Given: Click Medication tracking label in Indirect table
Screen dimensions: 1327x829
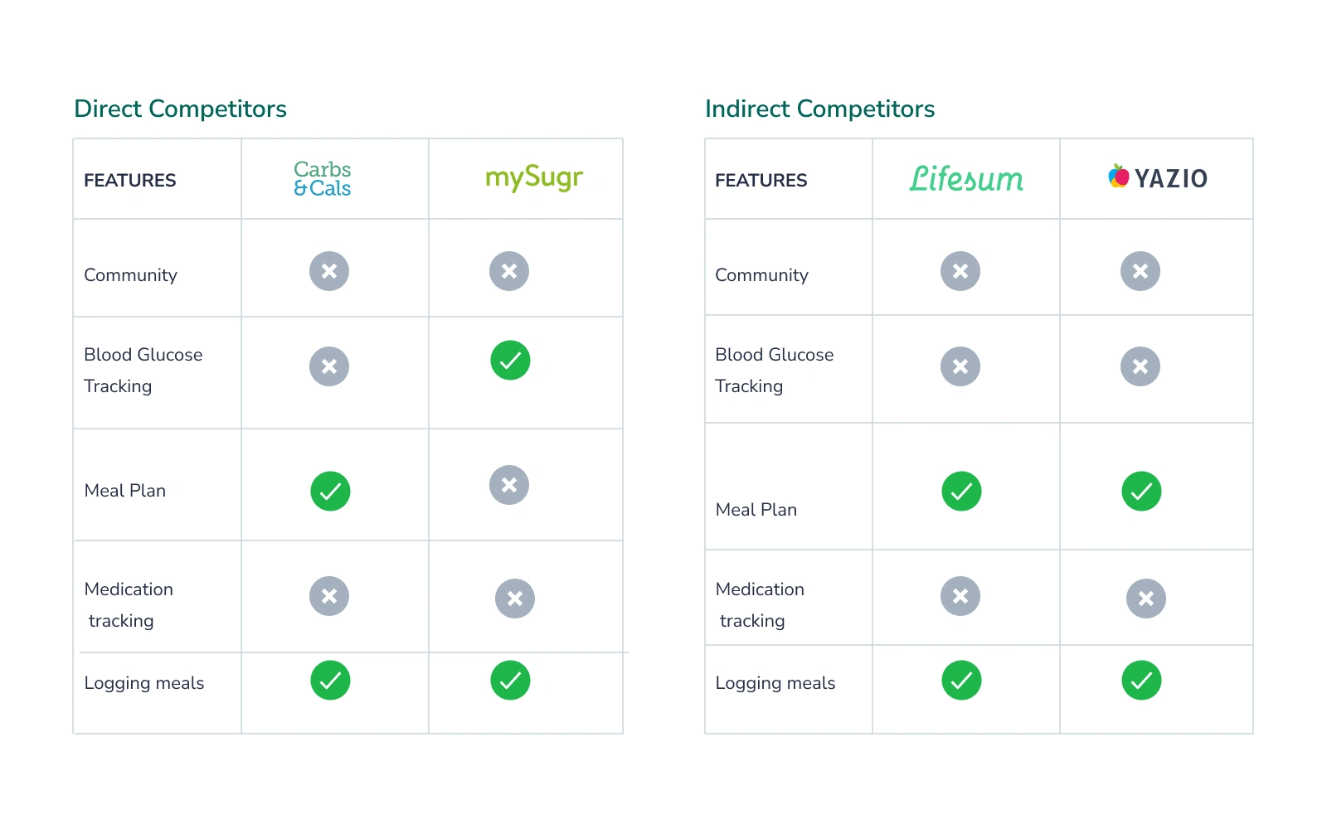Looking at the screenshot, I should [x=759, y=604].
